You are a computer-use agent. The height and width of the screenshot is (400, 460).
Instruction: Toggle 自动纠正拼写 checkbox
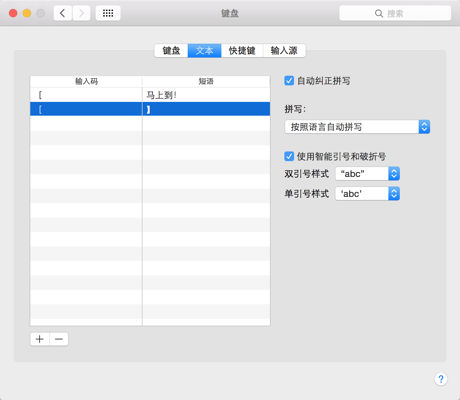(289, 81)
